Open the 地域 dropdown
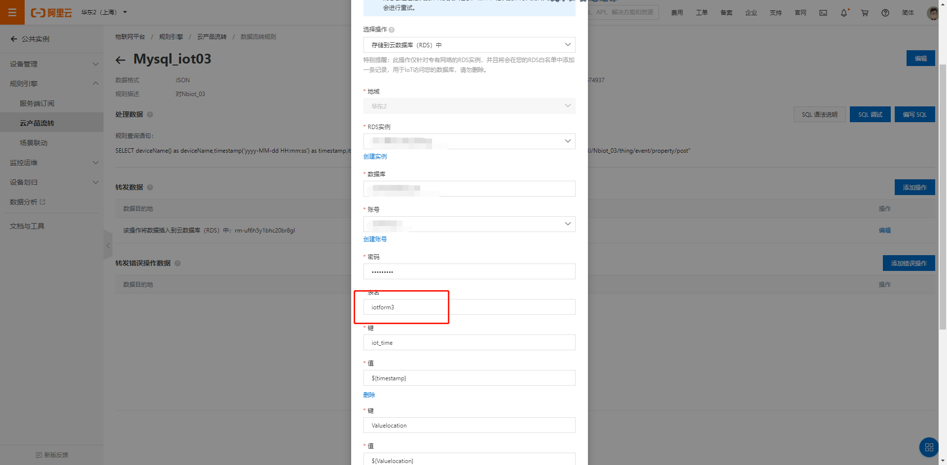The width and height of the screenshot is (947, 465). pyautogui.click(x=469, y=106)
